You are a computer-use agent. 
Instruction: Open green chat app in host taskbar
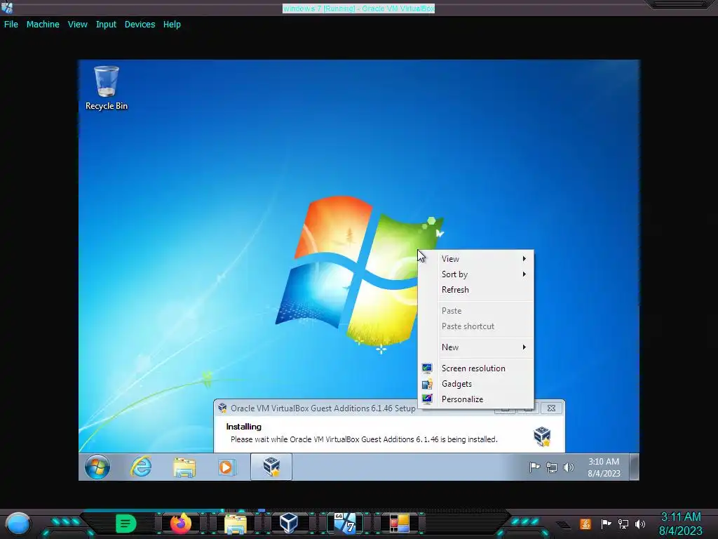tap(126, 524)
